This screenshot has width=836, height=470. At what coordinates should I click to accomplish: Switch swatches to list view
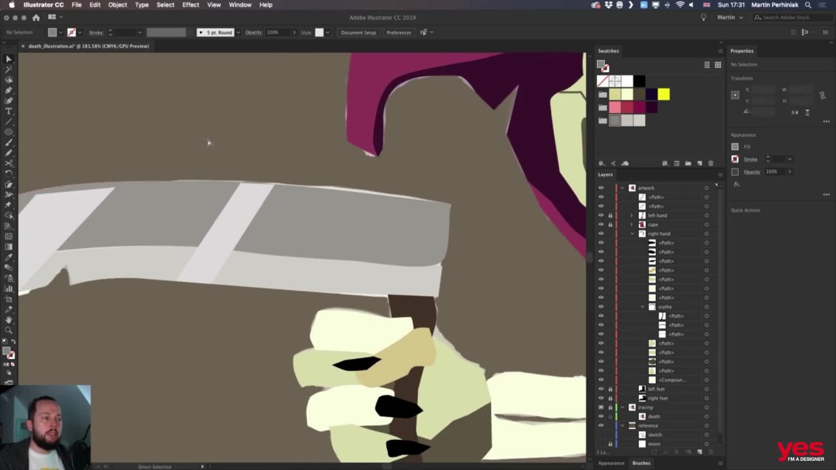click(x=707, y=65)
